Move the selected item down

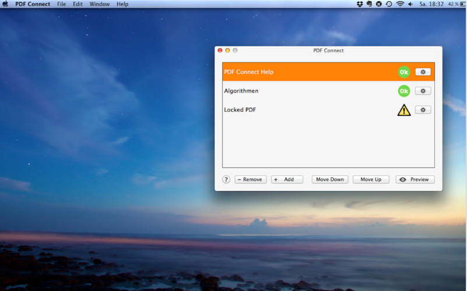330,179
